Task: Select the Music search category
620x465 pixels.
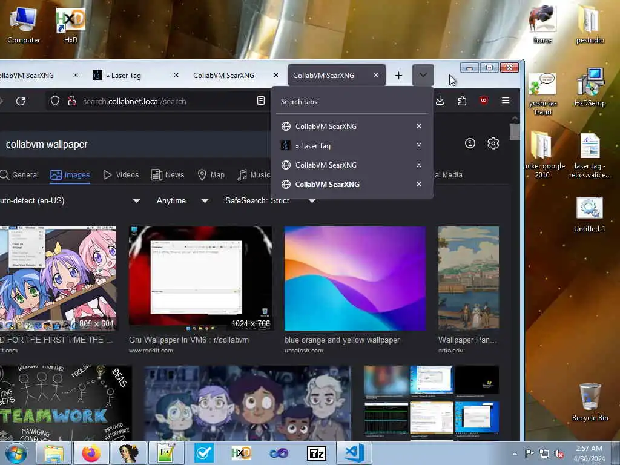Action: point(254,175)
